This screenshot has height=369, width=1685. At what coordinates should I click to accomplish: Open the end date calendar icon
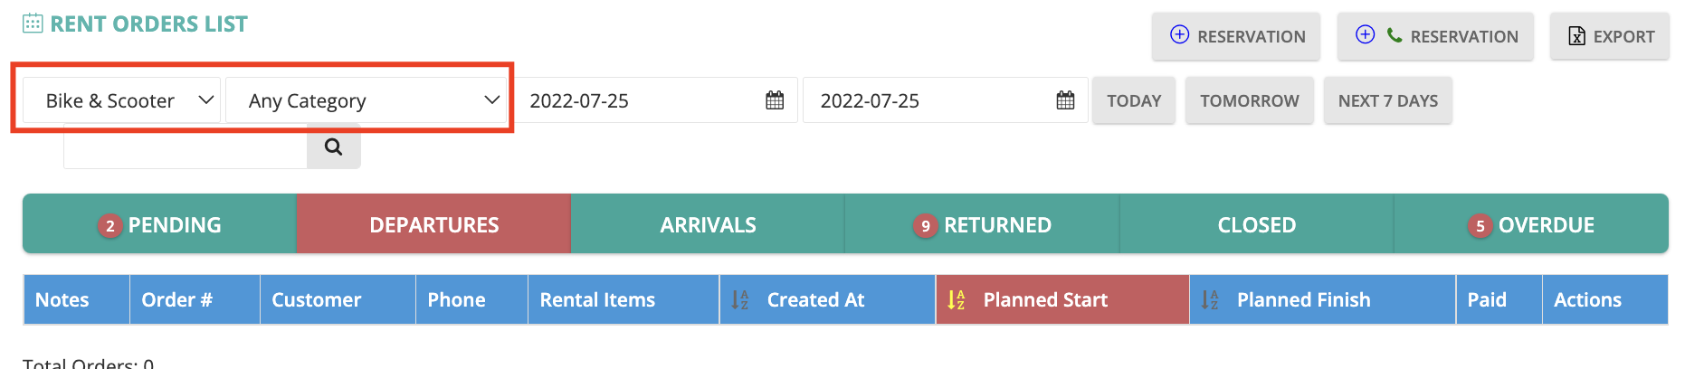pyautogui.click(x=1065, y=100)
